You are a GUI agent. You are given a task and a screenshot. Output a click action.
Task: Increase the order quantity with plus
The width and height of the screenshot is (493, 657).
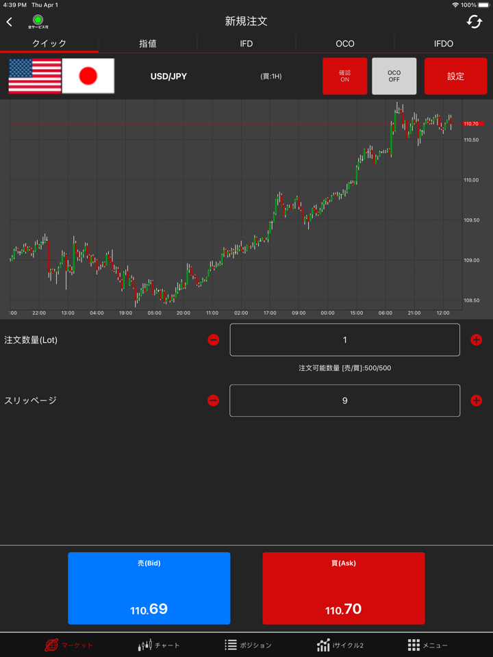pos(476,340)
